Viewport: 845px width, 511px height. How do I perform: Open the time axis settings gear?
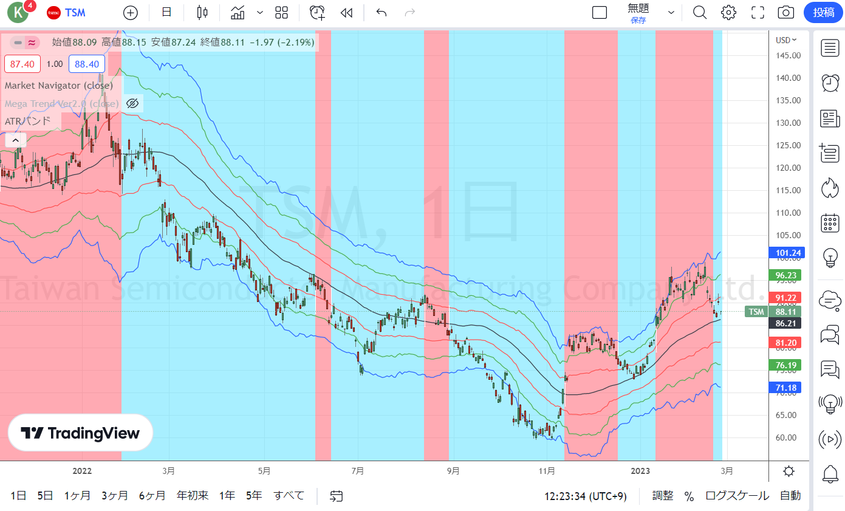(789, 471)
